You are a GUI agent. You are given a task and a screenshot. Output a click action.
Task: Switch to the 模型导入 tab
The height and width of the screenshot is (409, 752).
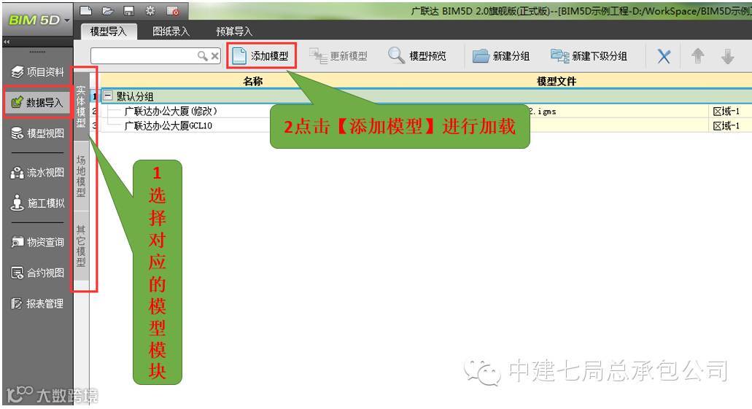pyautogui.click(x=109, y=31)
